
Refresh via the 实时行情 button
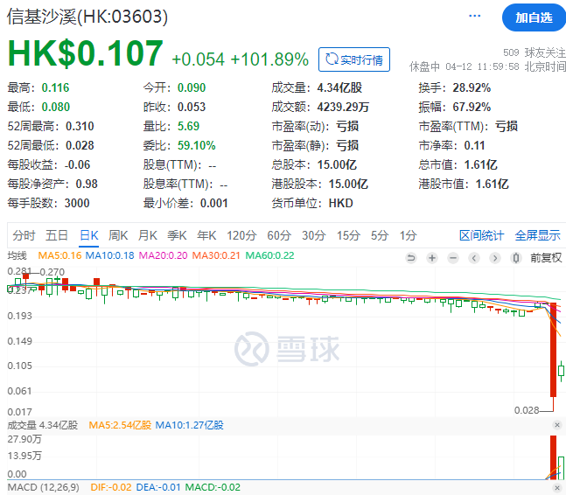354,59
